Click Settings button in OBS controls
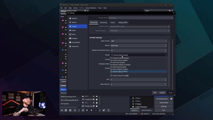This screenshot has width=213, height=120. click(x=164, y=106)
